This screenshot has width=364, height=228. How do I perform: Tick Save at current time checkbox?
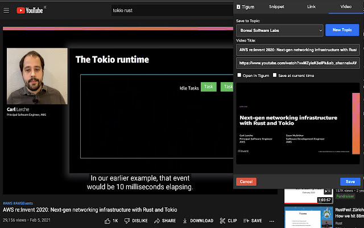point(275,75)
